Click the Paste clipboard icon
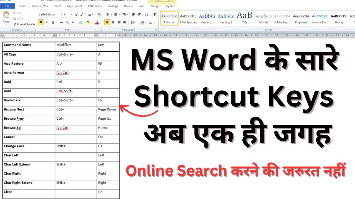Image resolution: width=355 pixels, height=199 pixels. 6,14
